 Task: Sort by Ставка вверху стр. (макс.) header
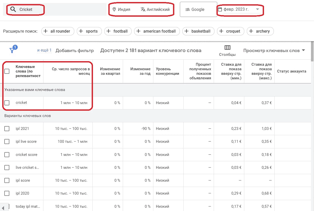click(x=261, y=71)
